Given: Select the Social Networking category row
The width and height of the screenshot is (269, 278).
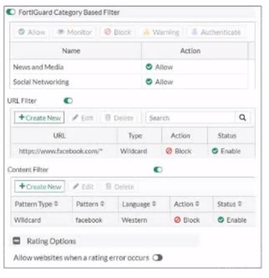Looking at the screenshot, I should [41, 82].
